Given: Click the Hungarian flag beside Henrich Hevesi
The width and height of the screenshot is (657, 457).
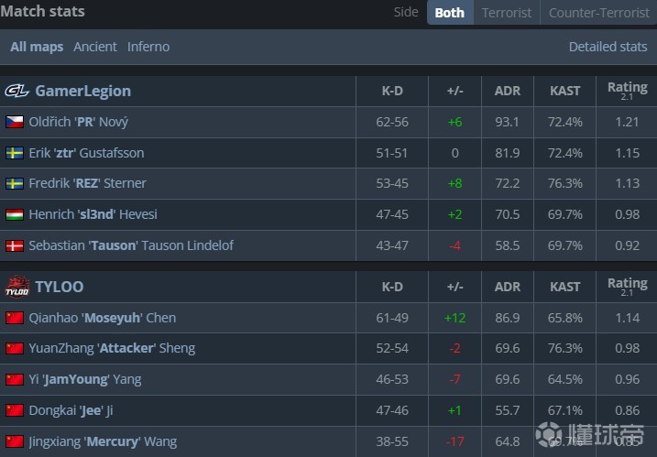Looking at the screenshot, I should pos(15,214).
